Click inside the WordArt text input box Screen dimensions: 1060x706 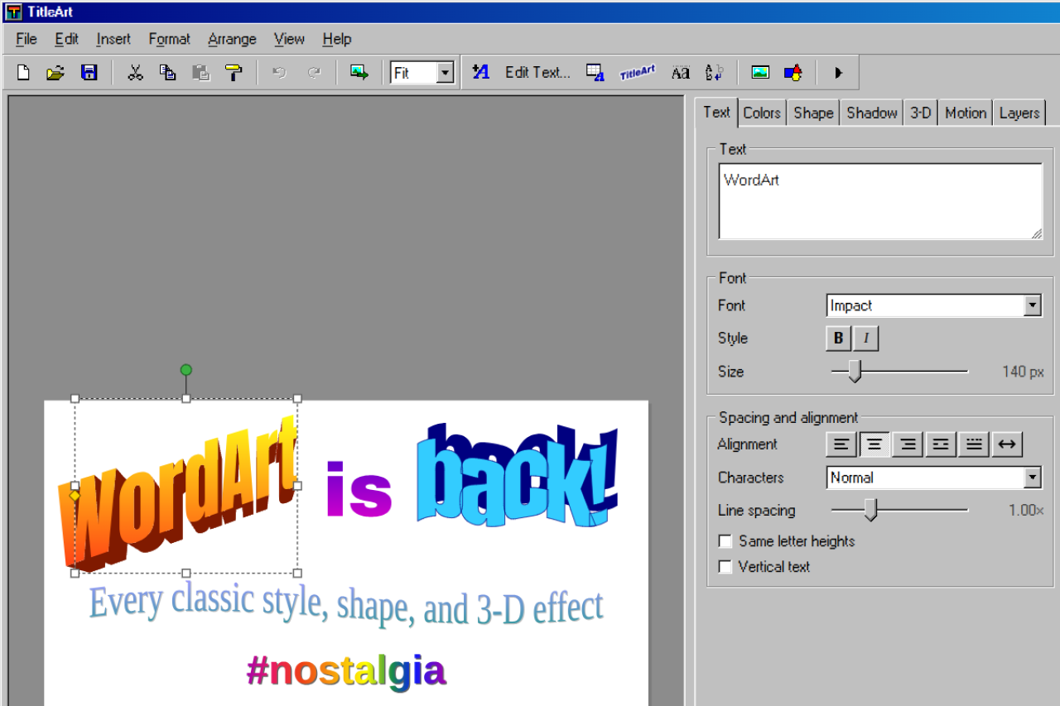coord(880,201)
